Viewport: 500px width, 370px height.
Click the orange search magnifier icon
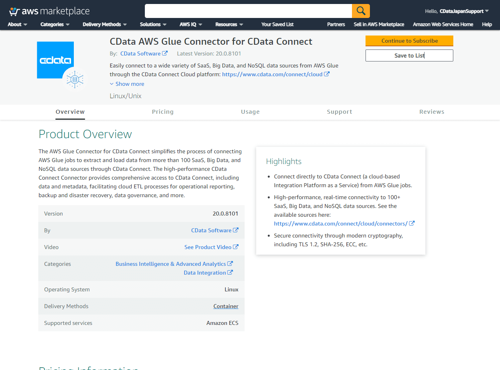(x=360, y=11)
